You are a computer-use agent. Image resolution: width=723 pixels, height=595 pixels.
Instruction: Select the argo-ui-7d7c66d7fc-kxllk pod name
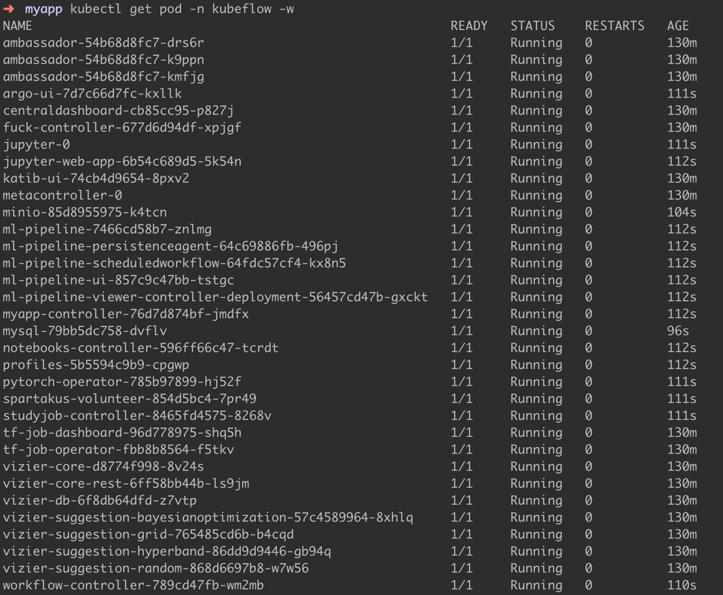click(92, 94)
